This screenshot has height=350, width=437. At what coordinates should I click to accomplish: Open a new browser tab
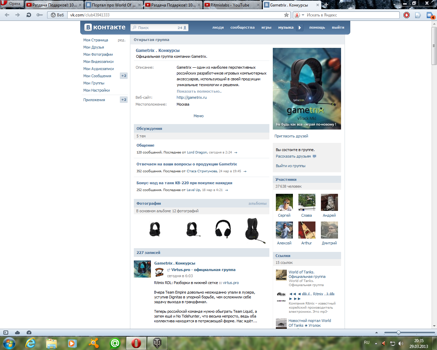pyautogui.click(x=326, y=5)
